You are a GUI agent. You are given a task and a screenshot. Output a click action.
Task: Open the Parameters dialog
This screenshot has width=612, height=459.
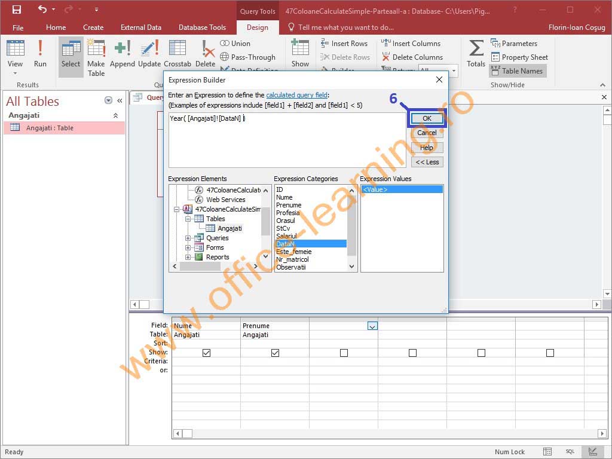click(514, 43)
